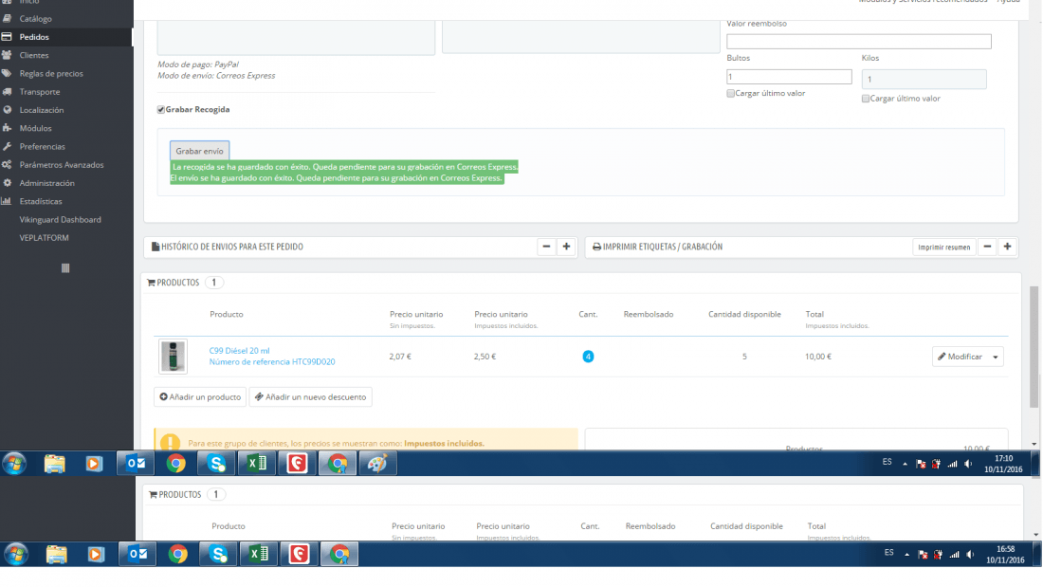The height and width of the screenshot is (587, 1043).
Task: Open the Número de referencia HTC99D020 link
Action: (272, 362)
